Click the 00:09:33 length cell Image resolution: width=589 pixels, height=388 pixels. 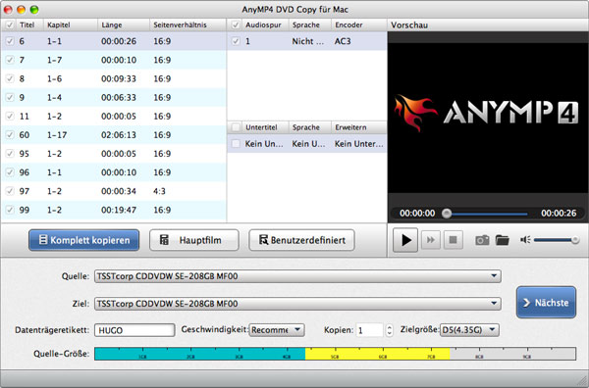pyautogui.click(x=119, y=78)
